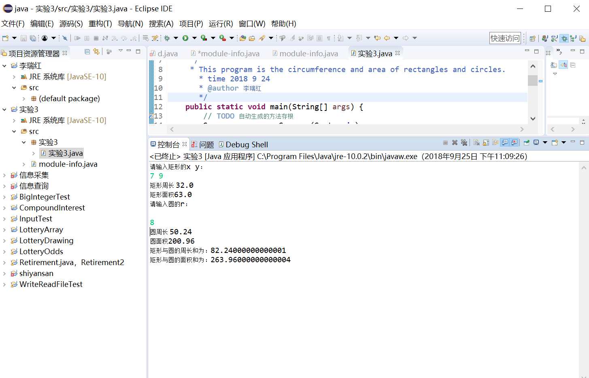Toggle Show Console on error output
Viewport: 589px width, 378px height.
click(514, 142)
